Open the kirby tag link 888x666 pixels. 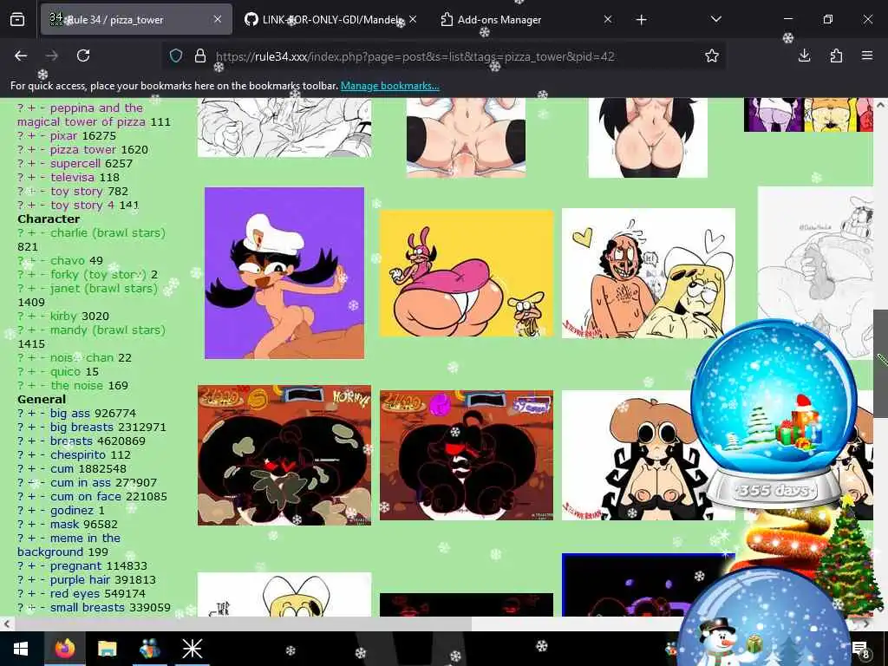(62, 316)
